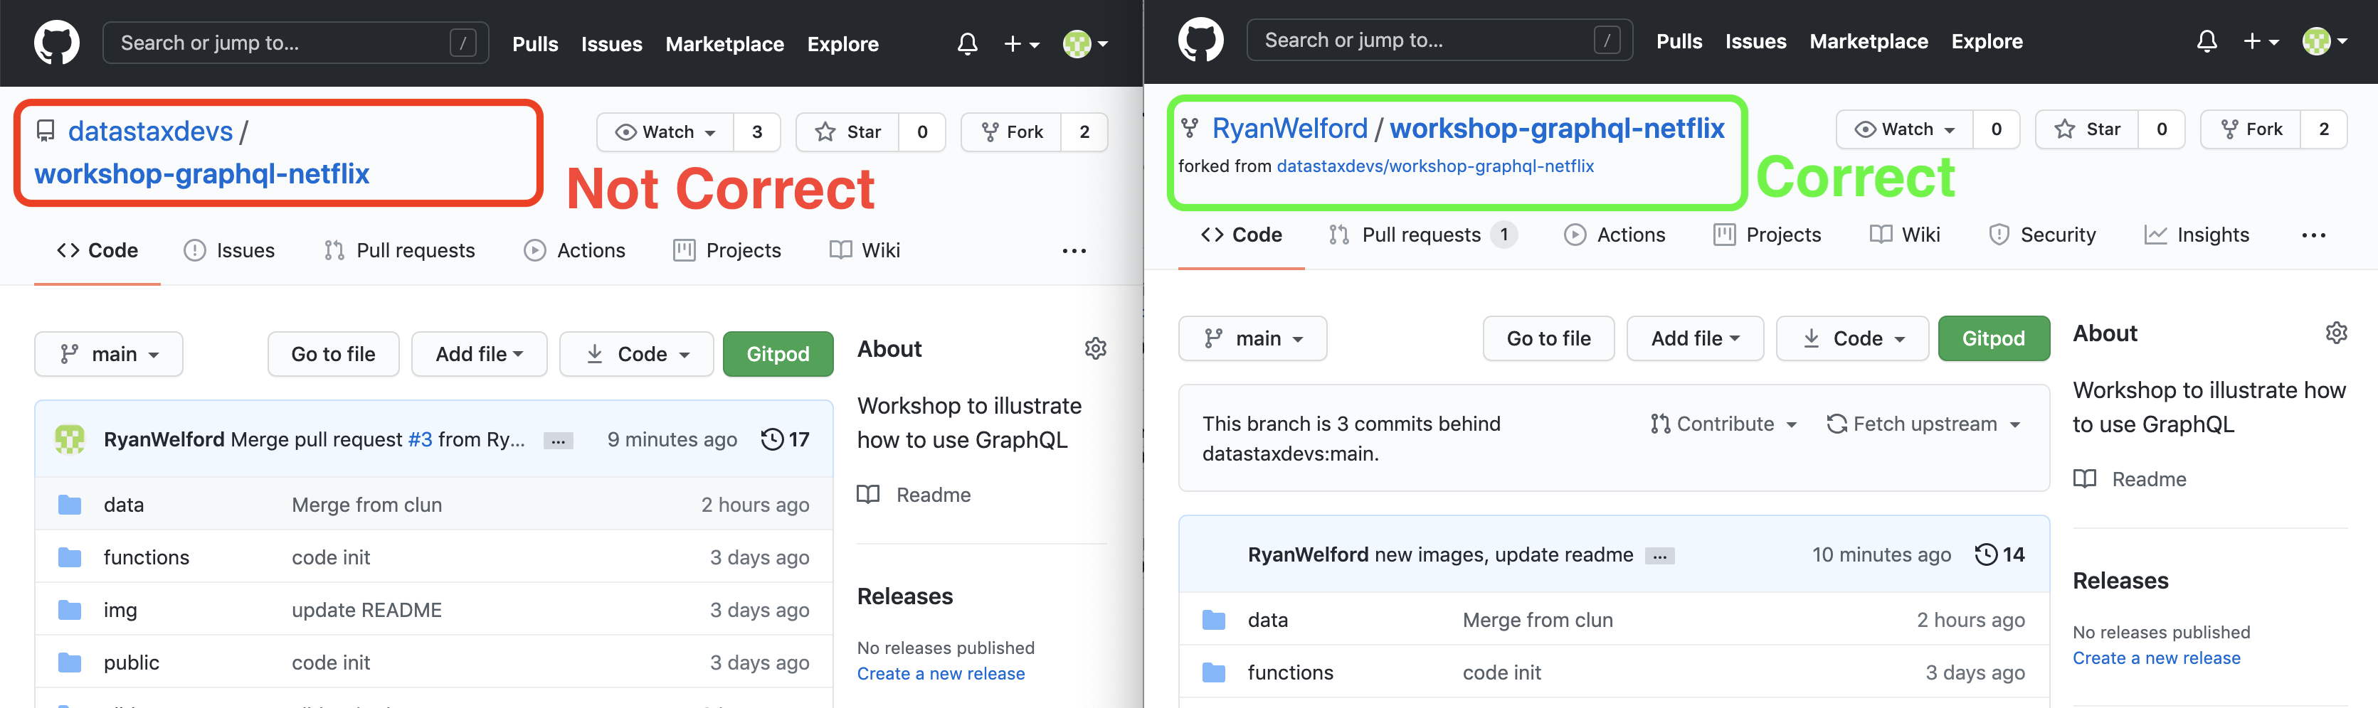Switch to Pull requests tab in right window
Image resolution: width=2378 pixels, height=708 pixels.
pyautogui.click(x=1422, y=235)
